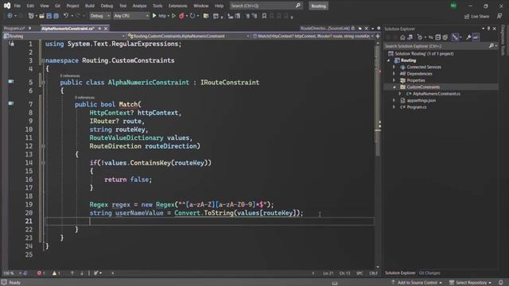
Task: Open the Build menu
Action: click(90, 6)
